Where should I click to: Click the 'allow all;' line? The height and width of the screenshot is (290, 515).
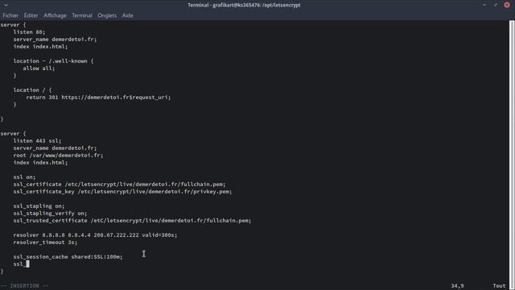point(39,68)
